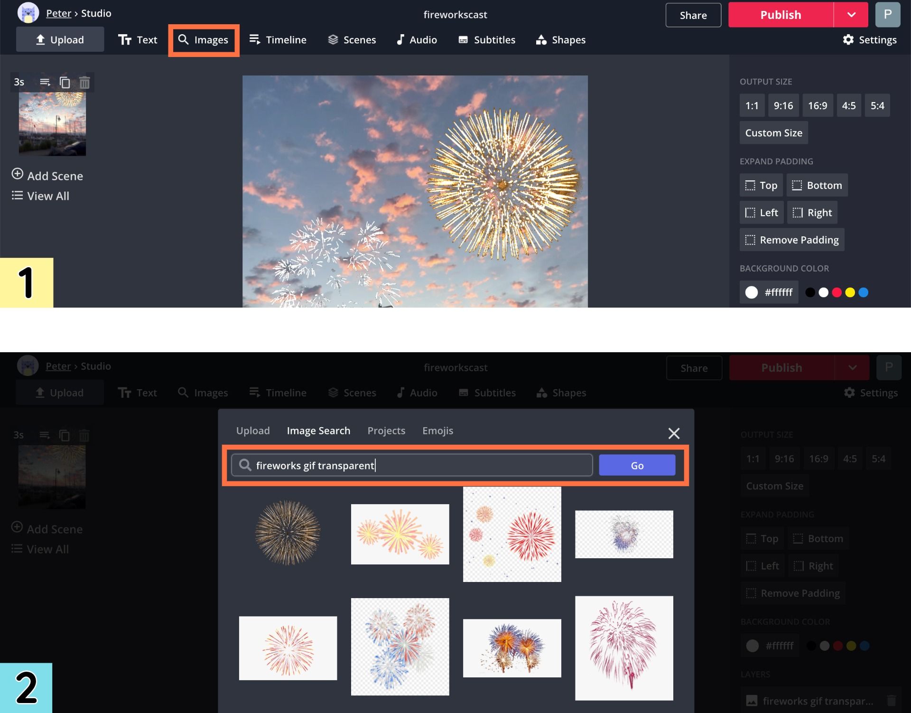Open the Shapes tool in top toolbar
The image size is (911, 713).
[561, 40]
